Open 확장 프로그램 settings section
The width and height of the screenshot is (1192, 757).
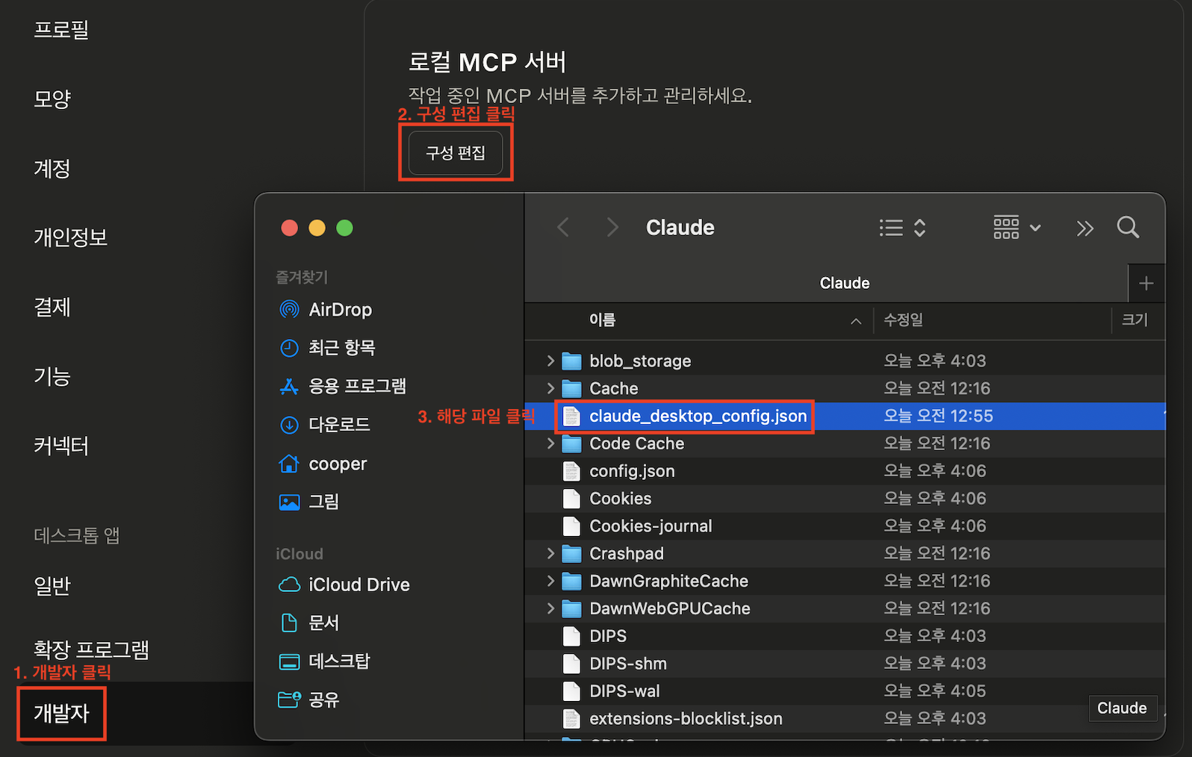point(91,649)
